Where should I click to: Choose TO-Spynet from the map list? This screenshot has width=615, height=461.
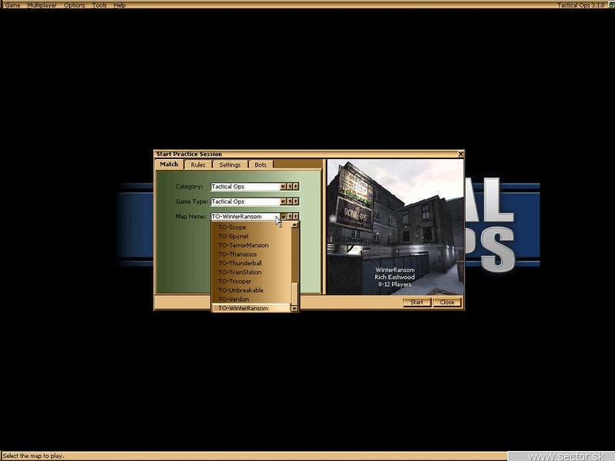[252, 237]
